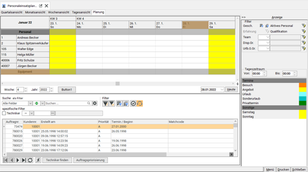
Task: Switch to Quartalsansicht tab
Action: tap(12, 12)
